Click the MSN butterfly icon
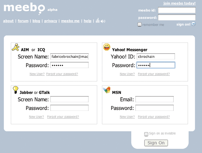This screenshot has height=153, width=202. coord(106,90)
